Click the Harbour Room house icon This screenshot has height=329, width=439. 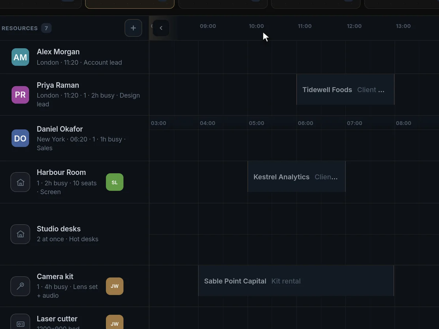20,182
